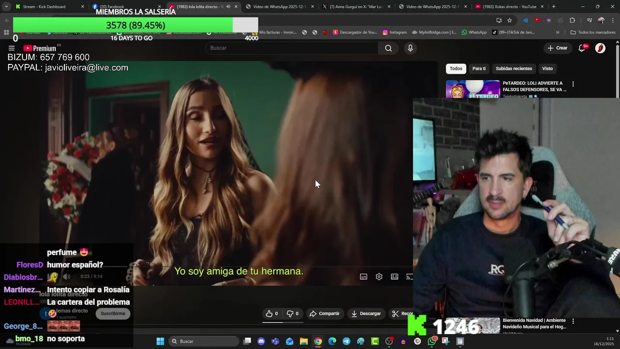
Task: Open the Windows Start menu
Action: click(x=160, y=341)
